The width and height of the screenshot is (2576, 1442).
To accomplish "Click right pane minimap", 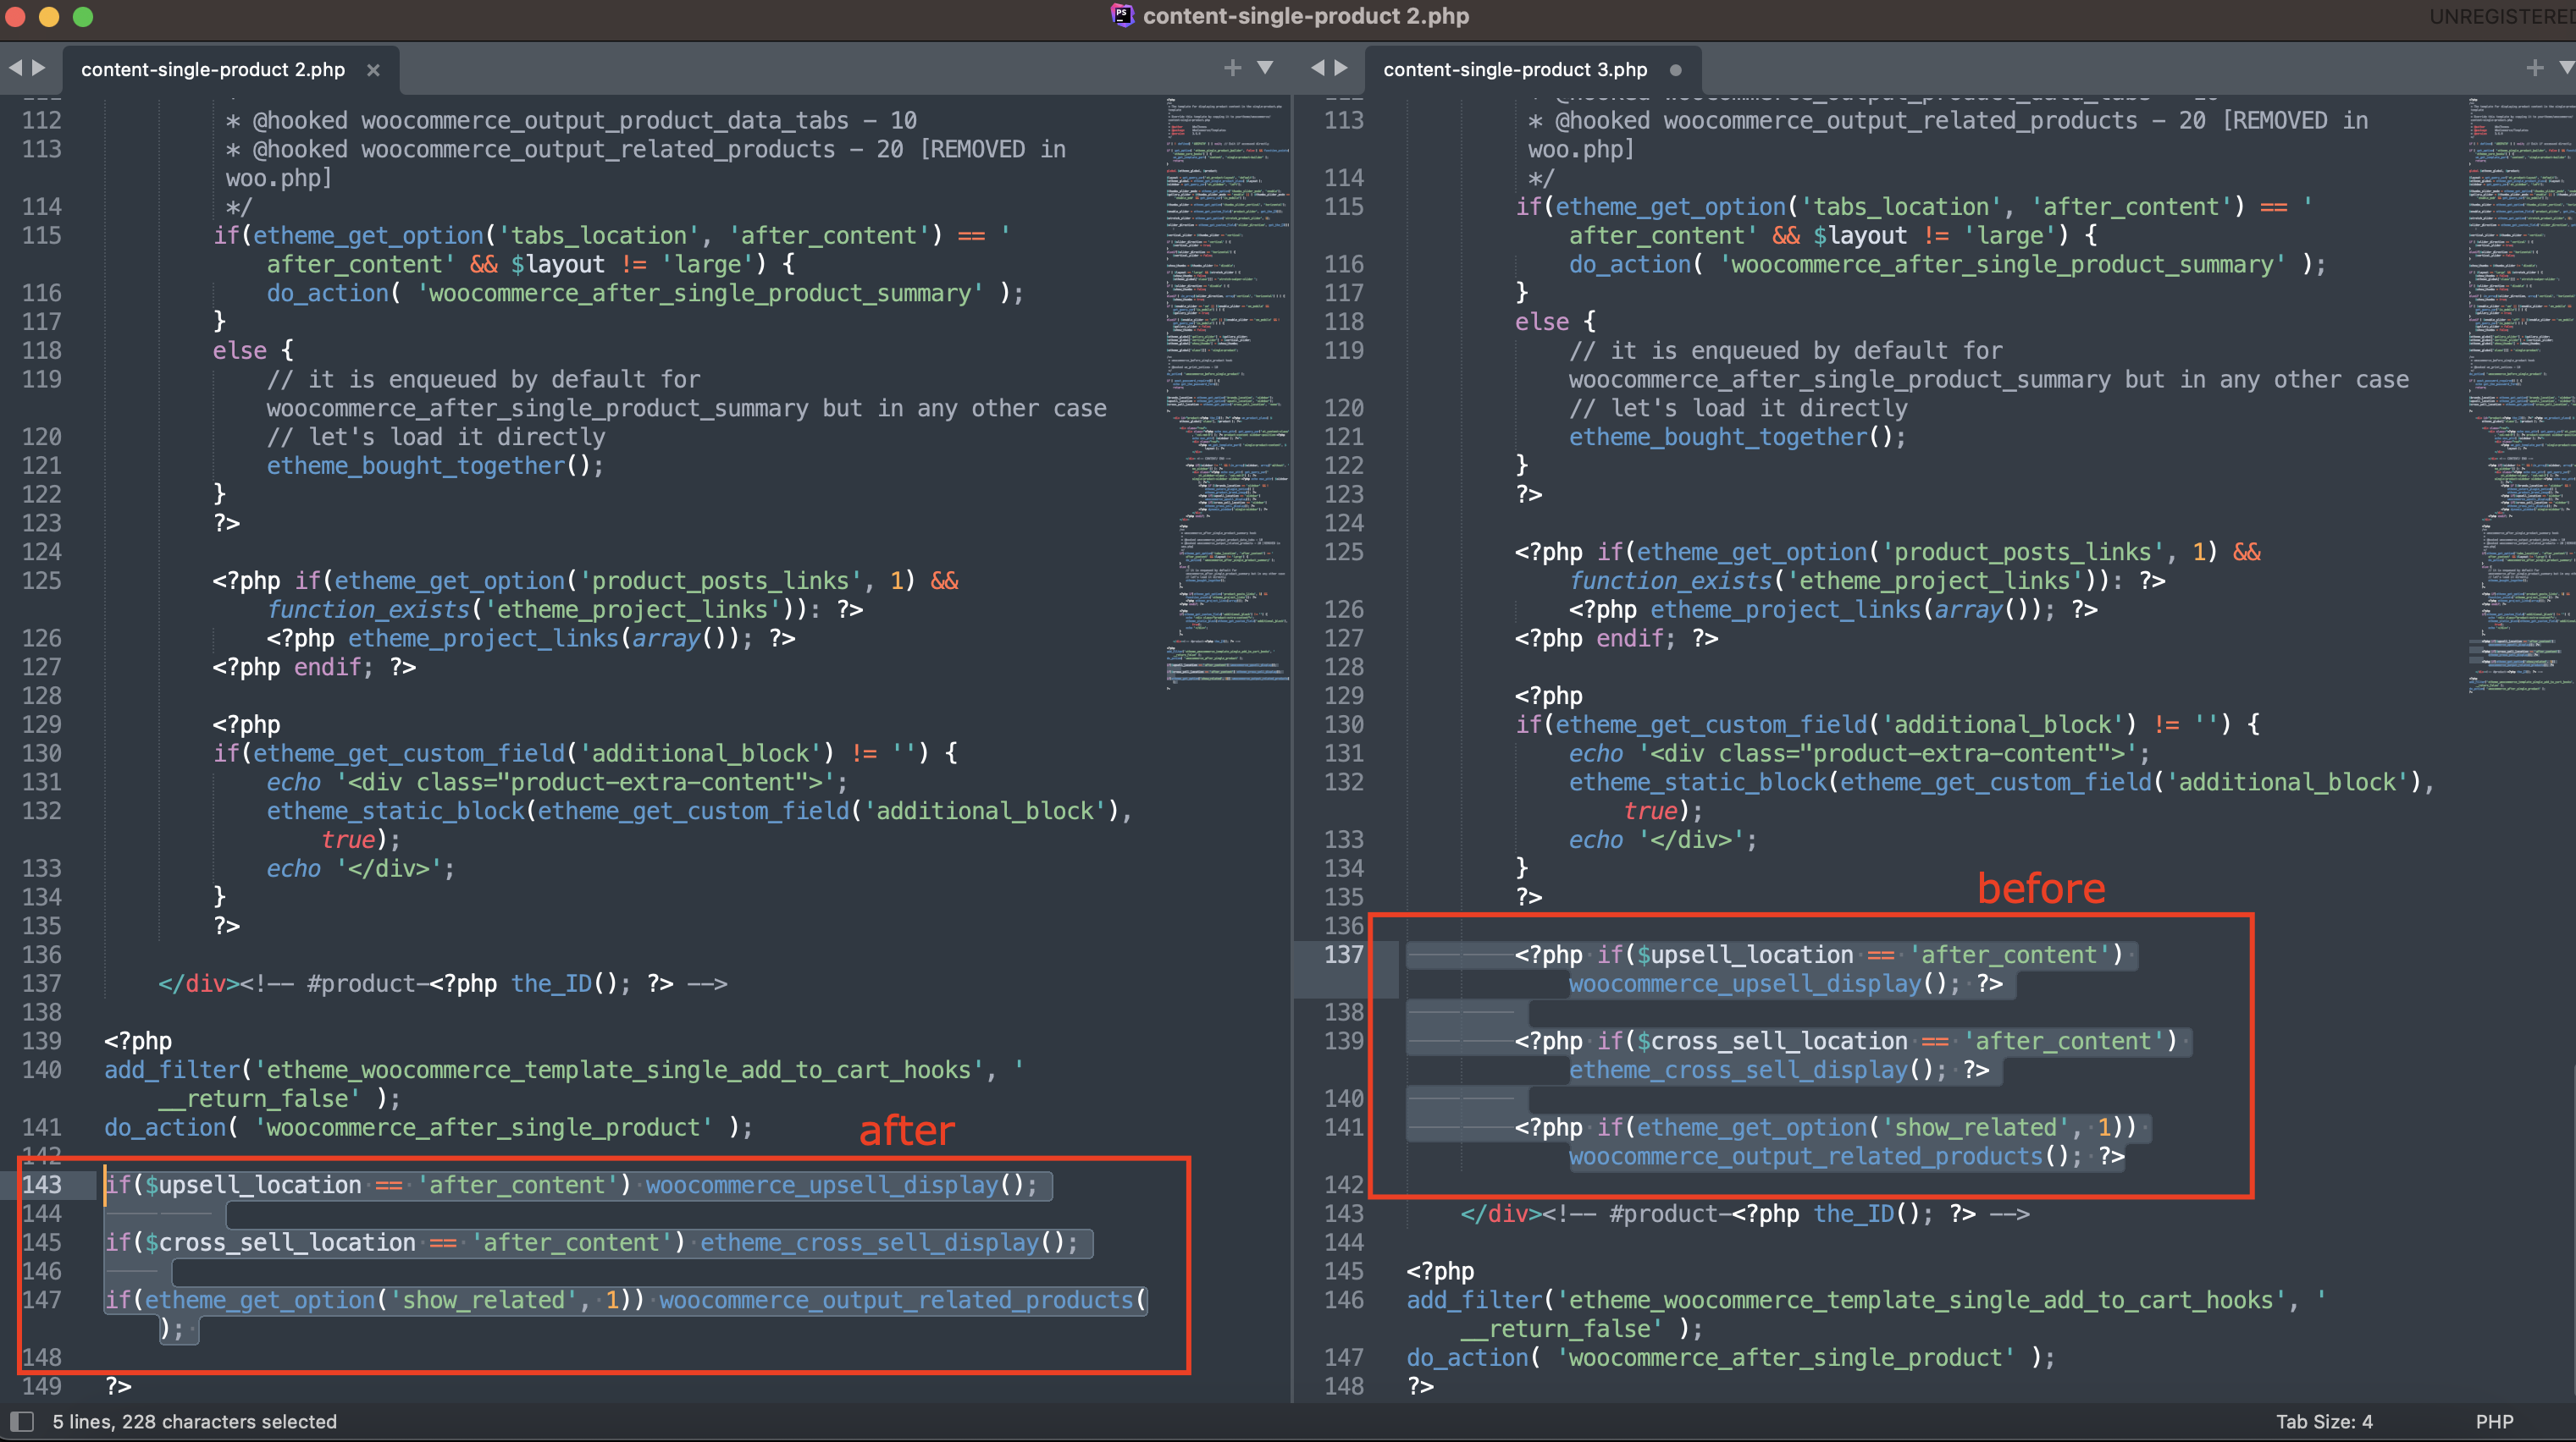I will [x=2521, y=393].
